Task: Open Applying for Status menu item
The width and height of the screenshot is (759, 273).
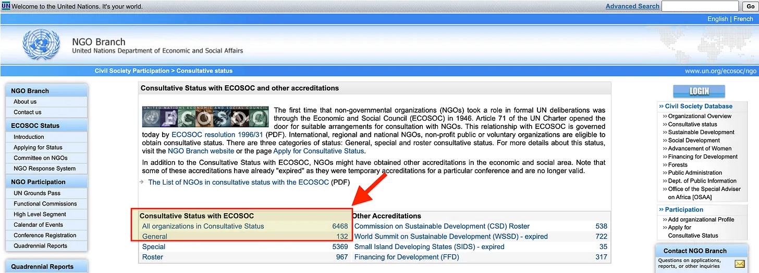Action: pos(38,148)
